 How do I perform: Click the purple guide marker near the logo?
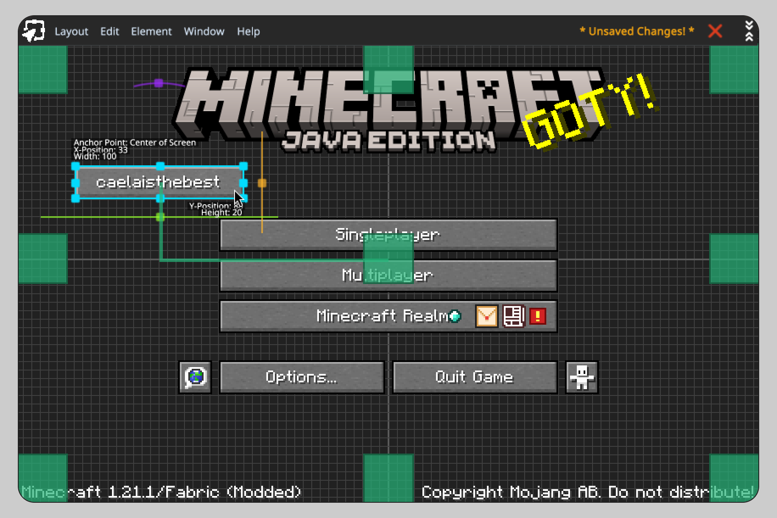[159, 83]
